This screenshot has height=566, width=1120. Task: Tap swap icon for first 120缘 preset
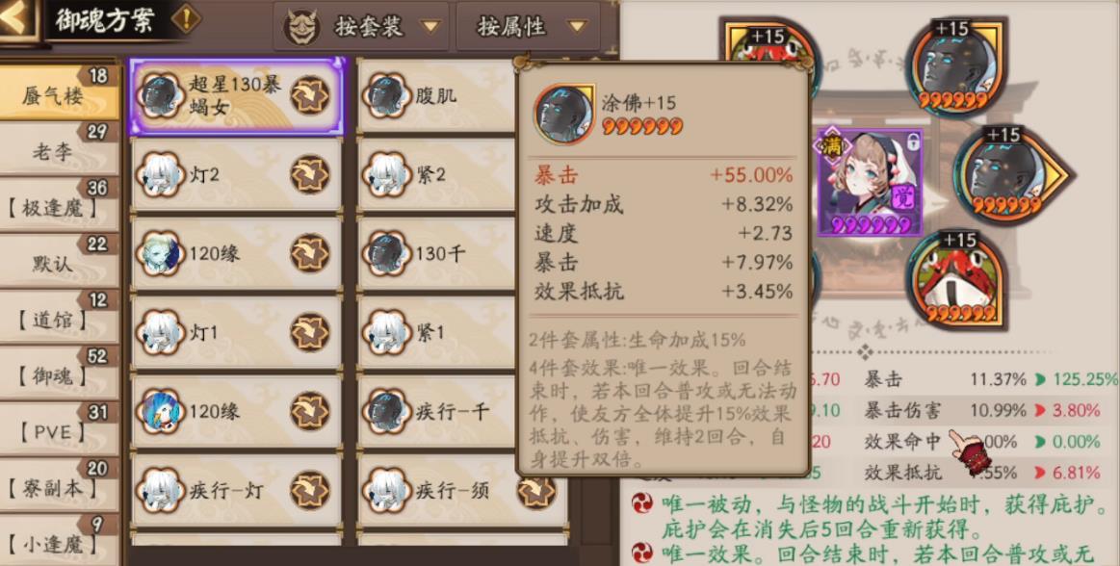(310, 253)
